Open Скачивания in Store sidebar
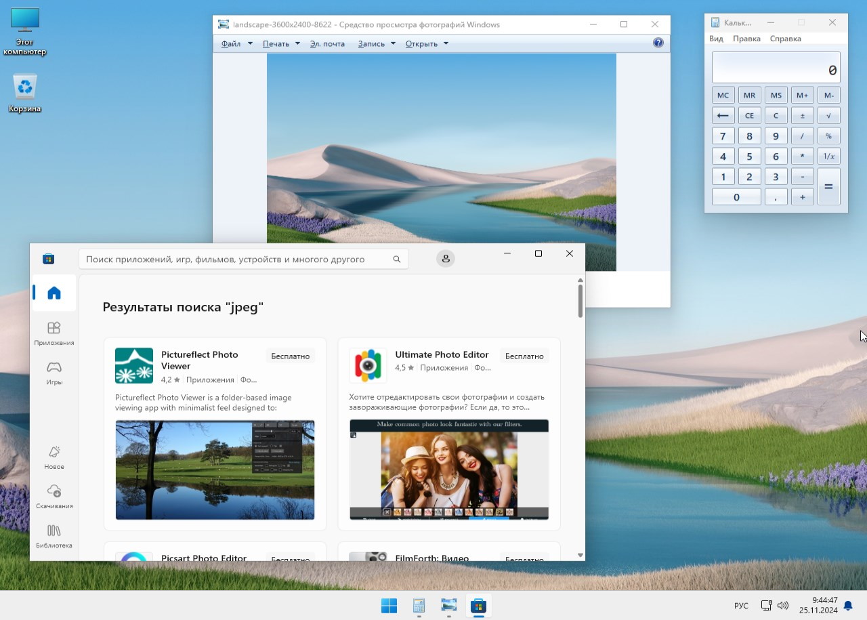The height and width of the screenshot is (620, 867). pyautogui.click(x=54, y=495)
